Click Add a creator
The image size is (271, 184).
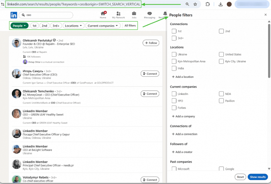[182, 152]
